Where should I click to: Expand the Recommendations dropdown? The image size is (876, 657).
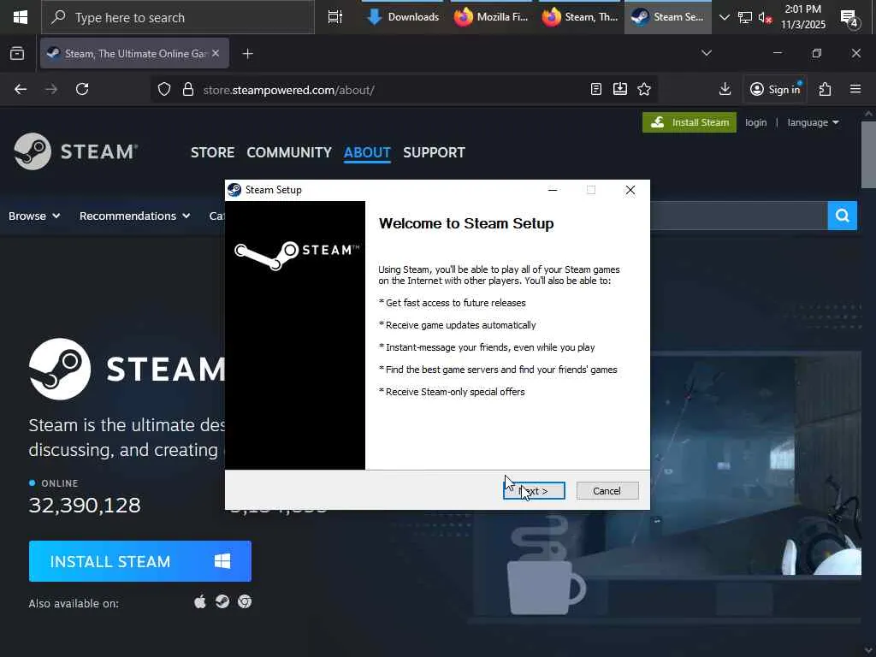coord(134,216)
